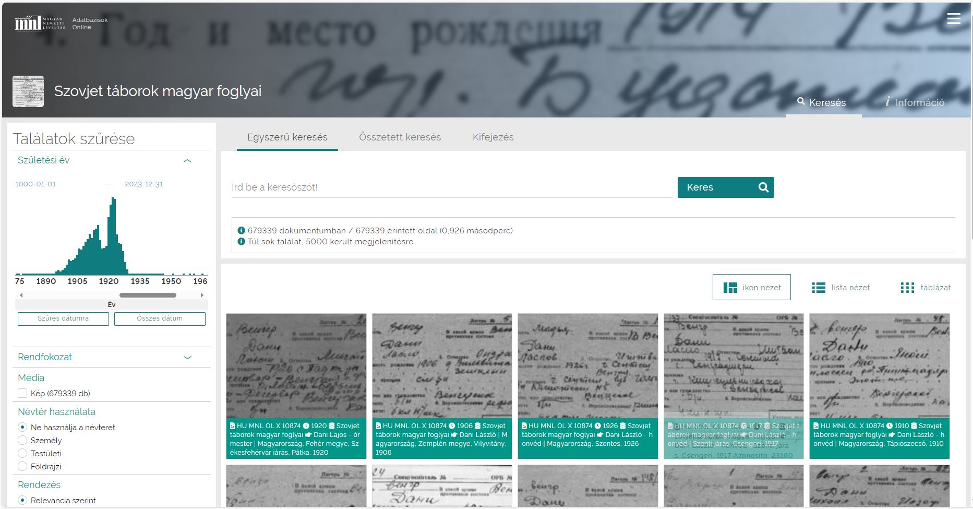Image resolution: width=973 pixels, height=509 pixels.
Task: Click the Keres search button
Action: pos(726,187)
